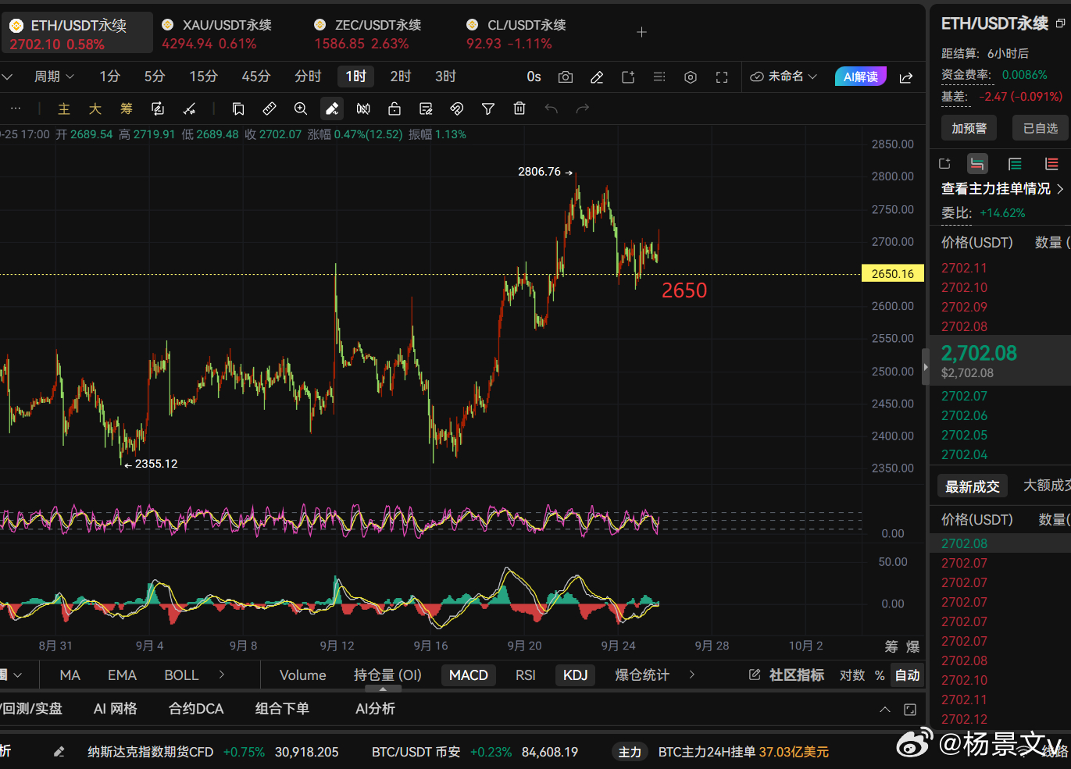This screenshot has width=1071, height=769.
Task: Switch to the 15分 timeframe
Action: pos(203,77)
